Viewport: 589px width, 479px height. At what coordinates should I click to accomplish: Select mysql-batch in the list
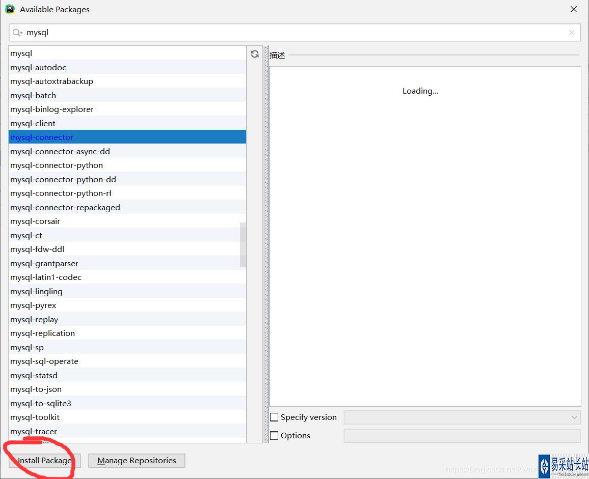point(127,95)
